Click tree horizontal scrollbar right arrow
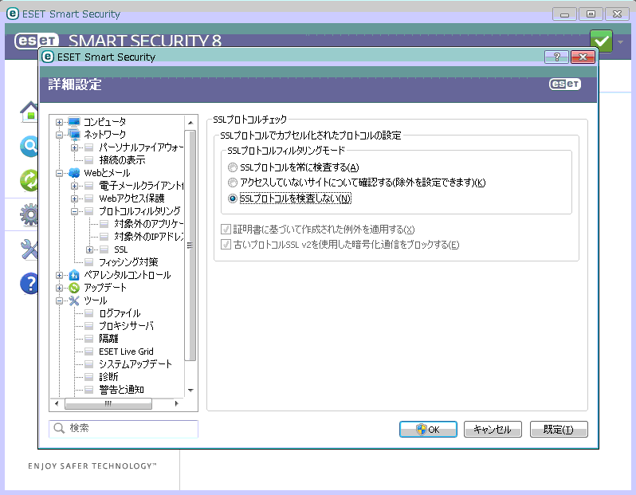The height and width of the screenshot is (495, 636). (176, 403)
